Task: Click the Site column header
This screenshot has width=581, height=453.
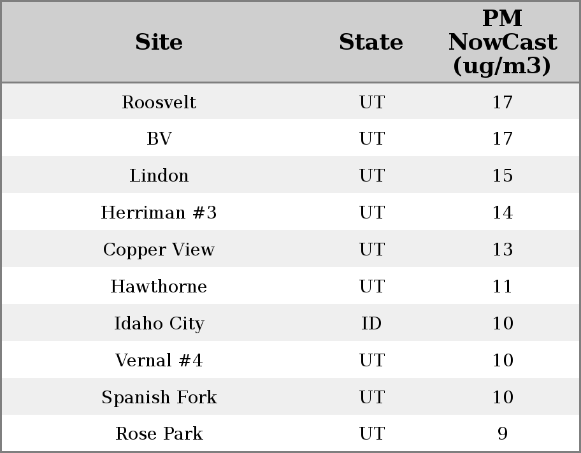Action: [x=159, y=42]
